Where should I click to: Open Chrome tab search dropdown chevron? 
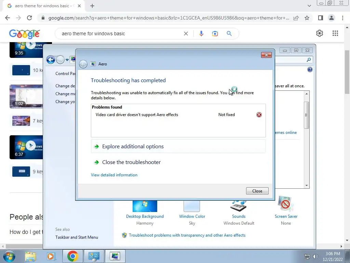pyautogui.click(x=309, y=6)
